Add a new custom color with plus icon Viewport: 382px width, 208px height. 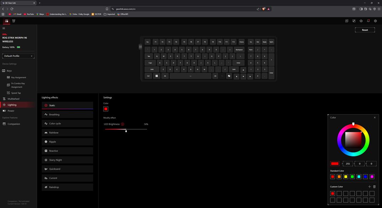pyautogui.click(x=370, y=187)
